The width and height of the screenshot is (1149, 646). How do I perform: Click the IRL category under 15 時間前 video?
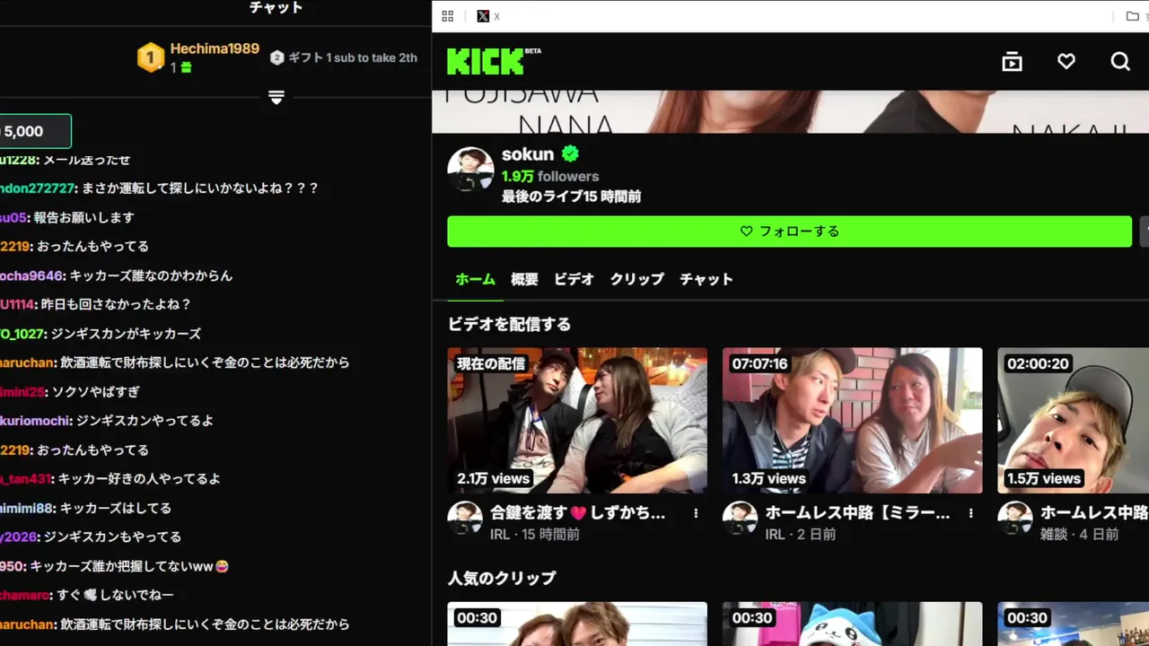click(x=500, y=534)
